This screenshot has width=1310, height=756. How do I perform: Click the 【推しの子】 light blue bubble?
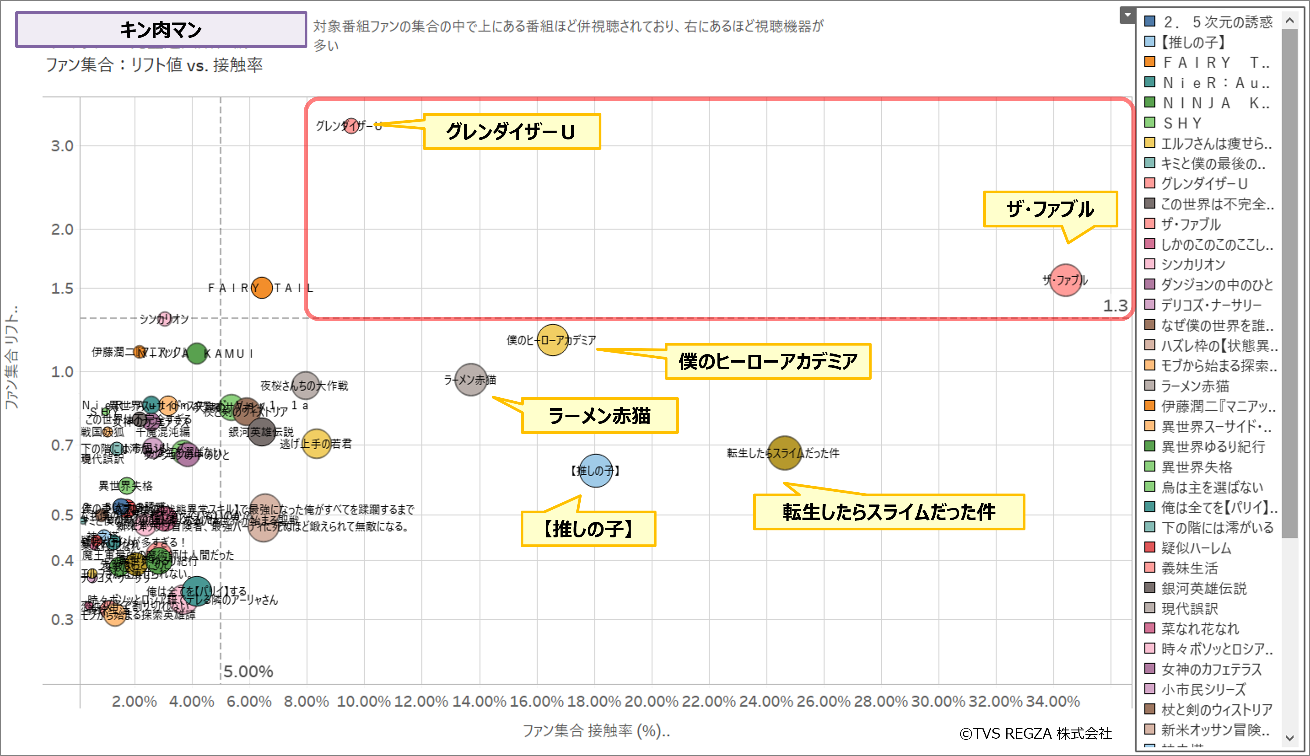click(595, 470)
